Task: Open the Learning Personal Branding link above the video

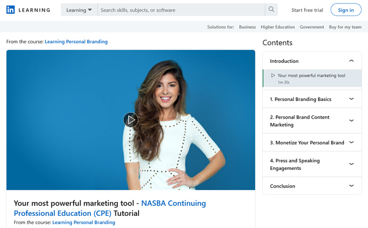Action: coord(76,41)
